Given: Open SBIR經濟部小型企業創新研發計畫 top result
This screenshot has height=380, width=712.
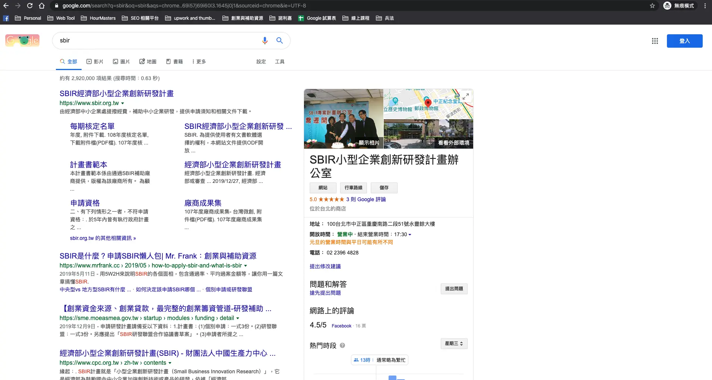Looking at the screenshot, I should [x=117, y=94].
